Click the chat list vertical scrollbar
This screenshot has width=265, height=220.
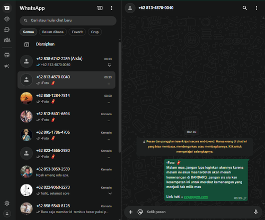tap(120, 97)
